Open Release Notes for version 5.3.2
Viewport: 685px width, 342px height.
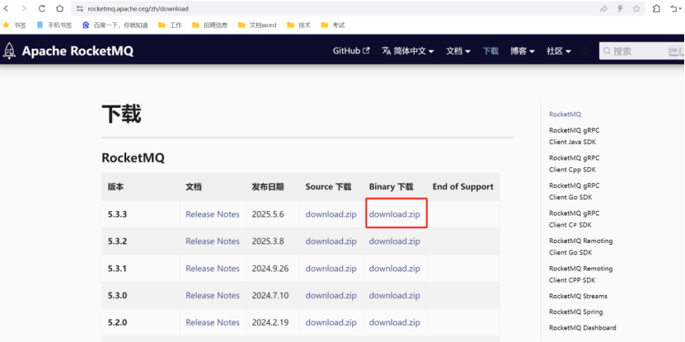point(213,241)
